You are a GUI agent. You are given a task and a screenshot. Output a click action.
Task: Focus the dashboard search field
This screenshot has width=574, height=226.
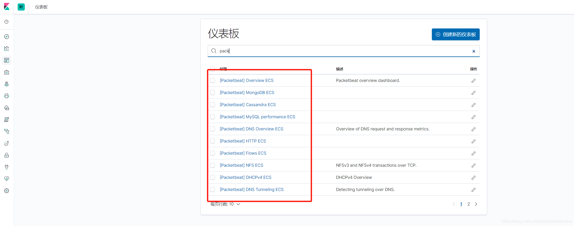pos(344,51)
